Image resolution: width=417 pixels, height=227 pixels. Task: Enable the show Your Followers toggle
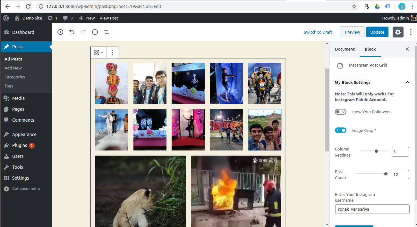pyautogui.click(x=341, y=112)
